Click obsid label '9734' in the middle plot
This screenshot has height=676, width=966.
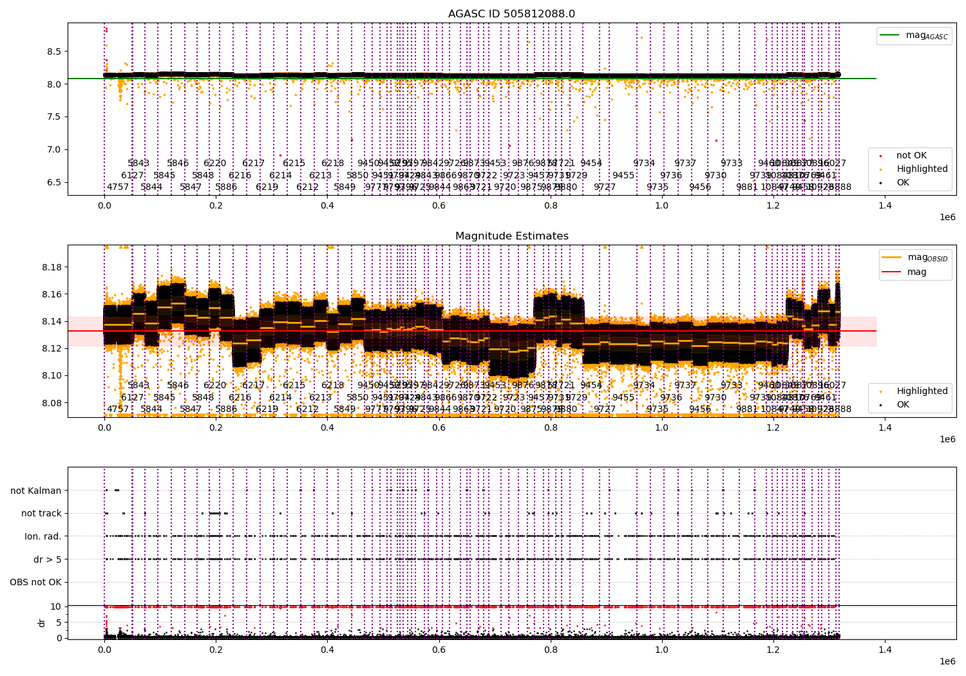click(644, 386)
